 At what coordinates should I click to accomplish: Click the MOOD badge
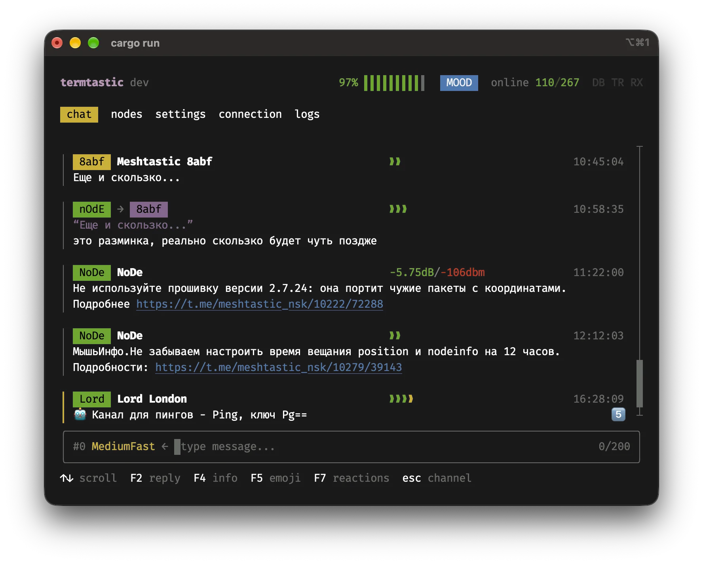pyautogui.click(x=459, y=83)
